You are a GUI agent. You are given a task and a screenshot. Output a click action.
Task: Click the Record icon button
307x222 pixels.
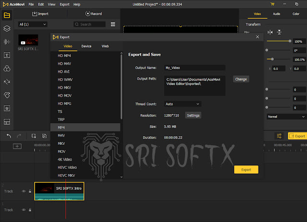[94, 14]
